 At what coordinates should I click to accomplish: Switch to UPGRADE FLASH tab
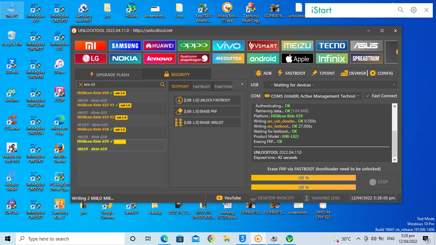pyautogui.click(x=109, y=74)
